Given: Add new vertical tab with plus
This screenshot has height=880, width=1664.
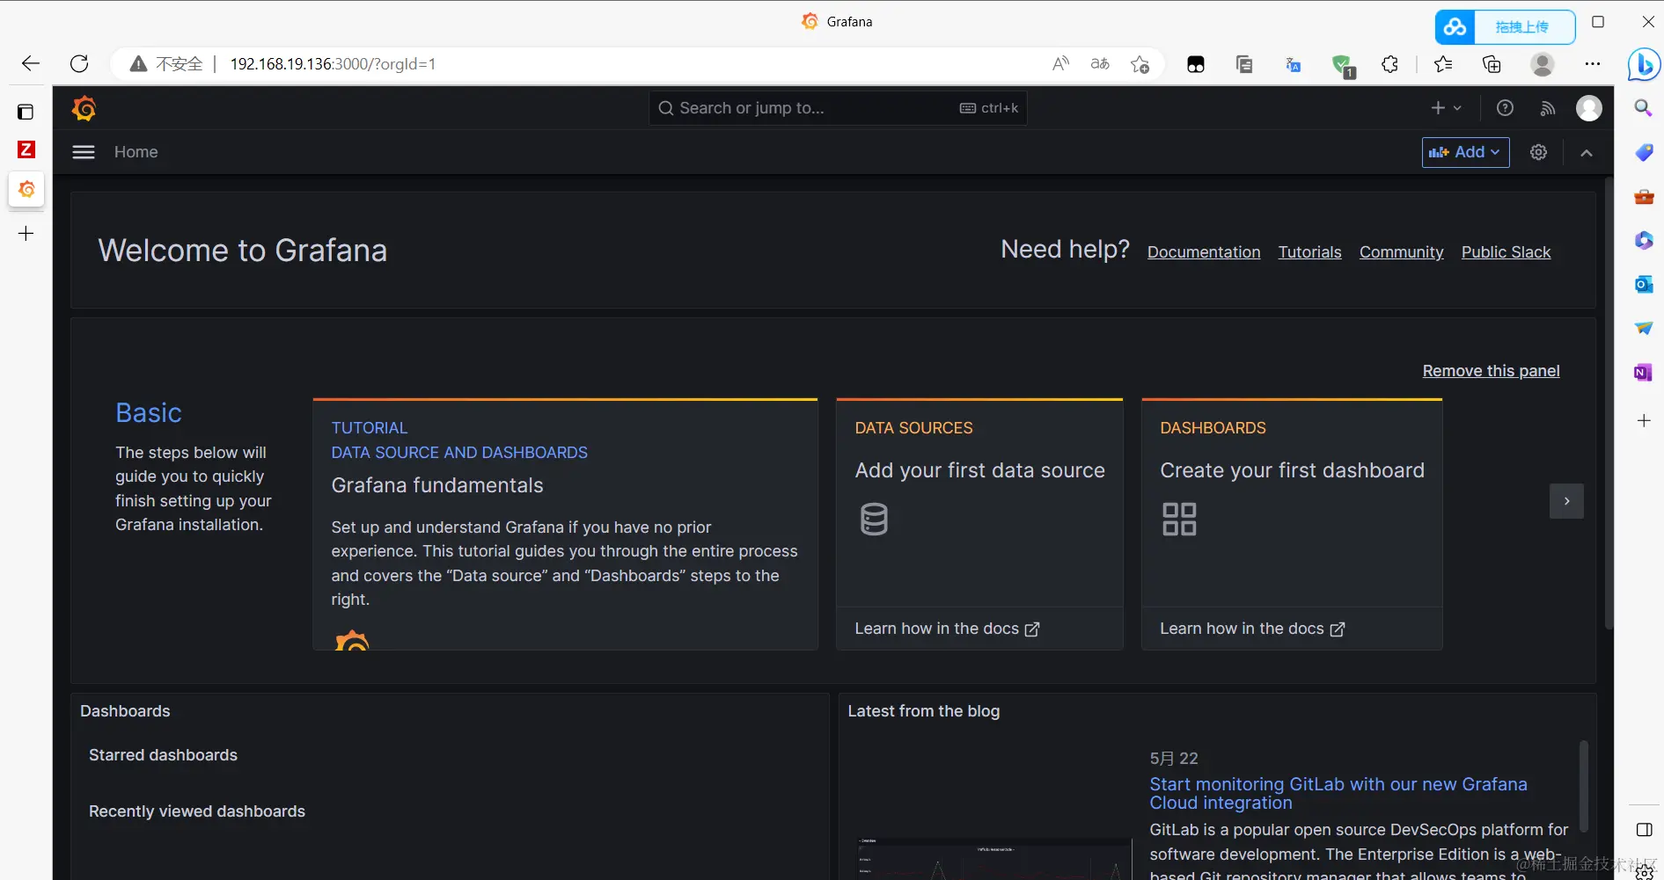Looking at the screenshot, I should click(x=26, y=234).
